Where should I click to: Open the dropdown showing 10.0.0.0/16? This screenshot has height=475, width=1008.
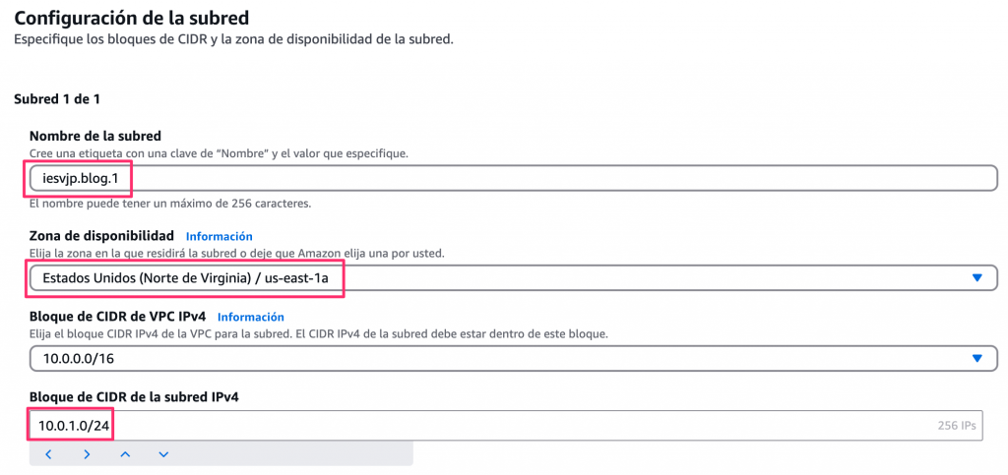[492, 359]
